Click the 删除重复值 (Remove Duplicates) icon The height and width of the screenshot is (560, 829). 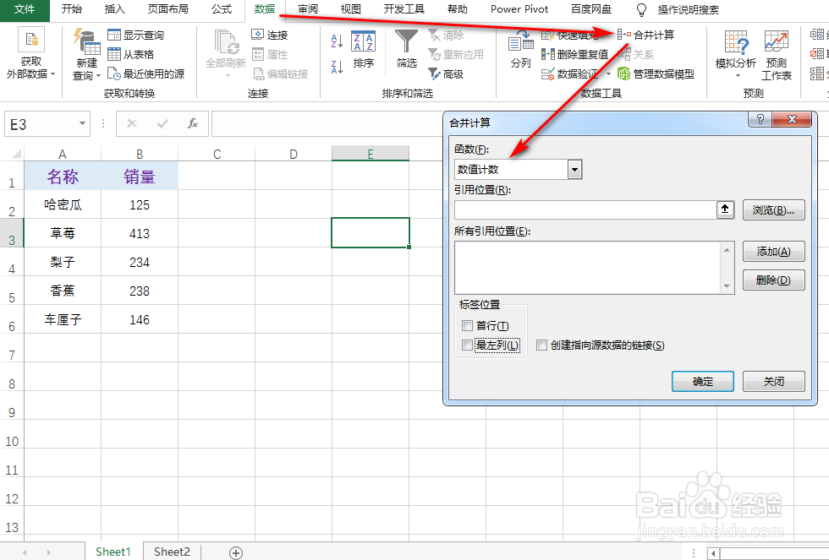coord(547,52)
